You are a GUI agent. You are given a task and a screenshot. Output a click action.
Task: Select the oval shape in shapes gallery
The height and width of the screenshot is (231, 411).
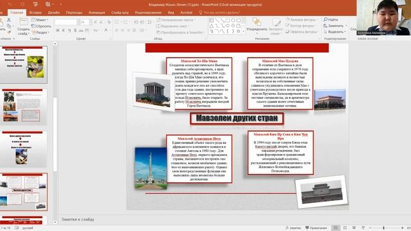pos(233,20)
